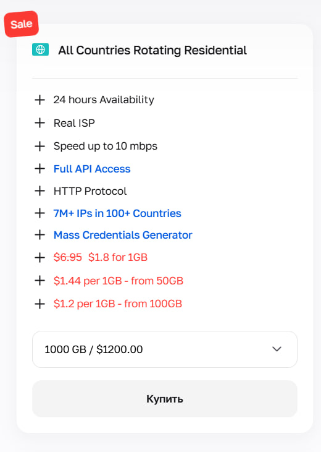321x452 pixels.
Task: Open the Full API Access link
Action: (92, 169)
